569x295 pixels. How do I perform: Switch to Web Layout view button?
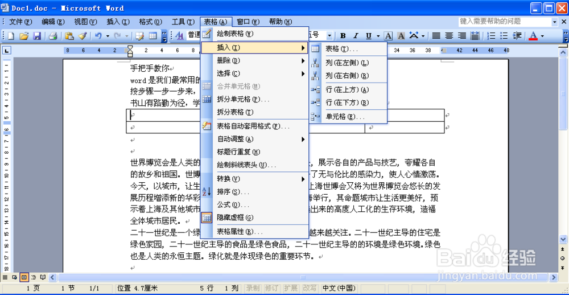click(x=15, y=277)
